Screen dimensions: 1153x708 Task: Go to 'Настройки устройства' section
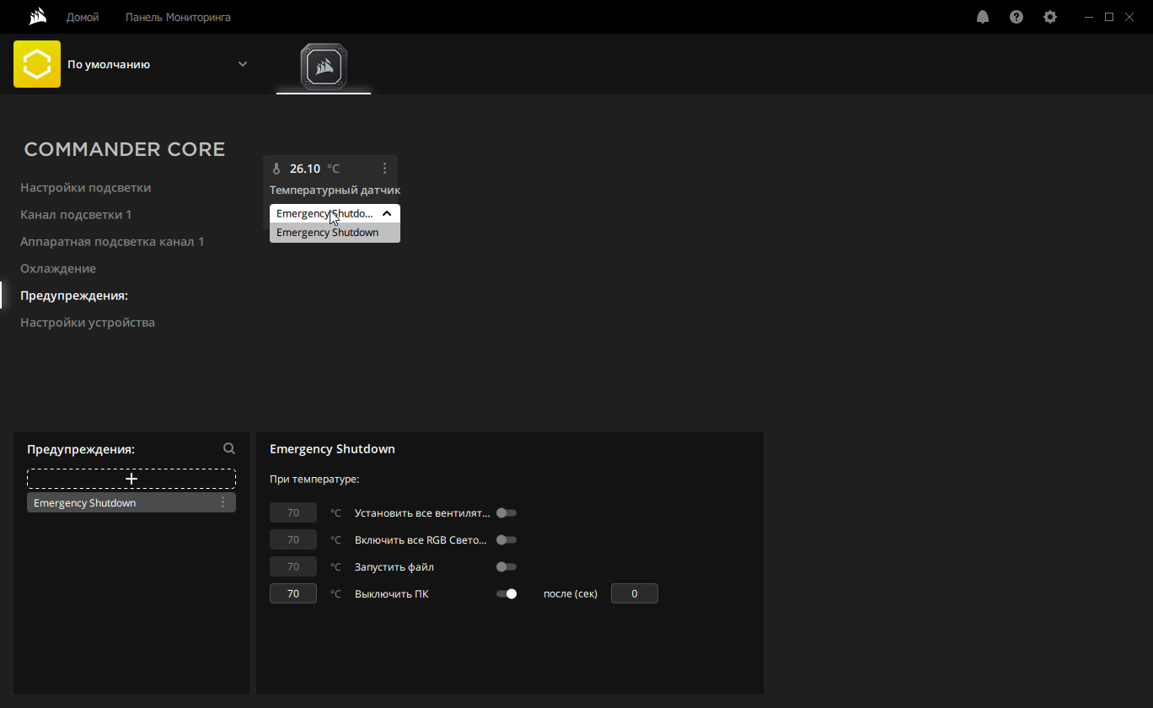(x=88, y=322)
